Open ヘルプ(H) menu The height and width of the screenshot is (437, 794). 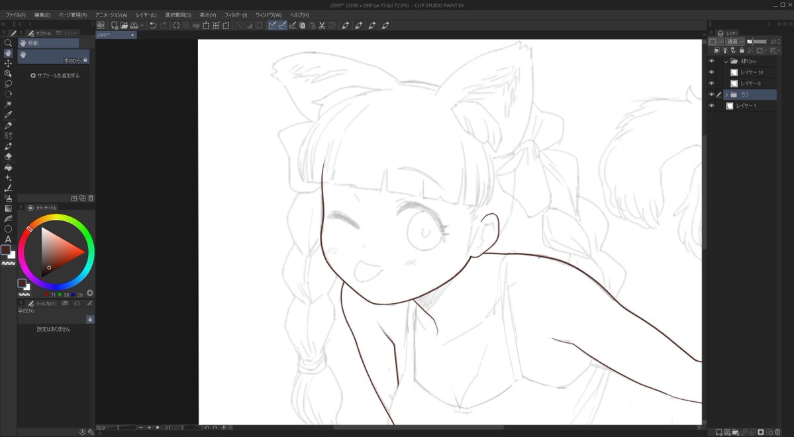[299, 15]
